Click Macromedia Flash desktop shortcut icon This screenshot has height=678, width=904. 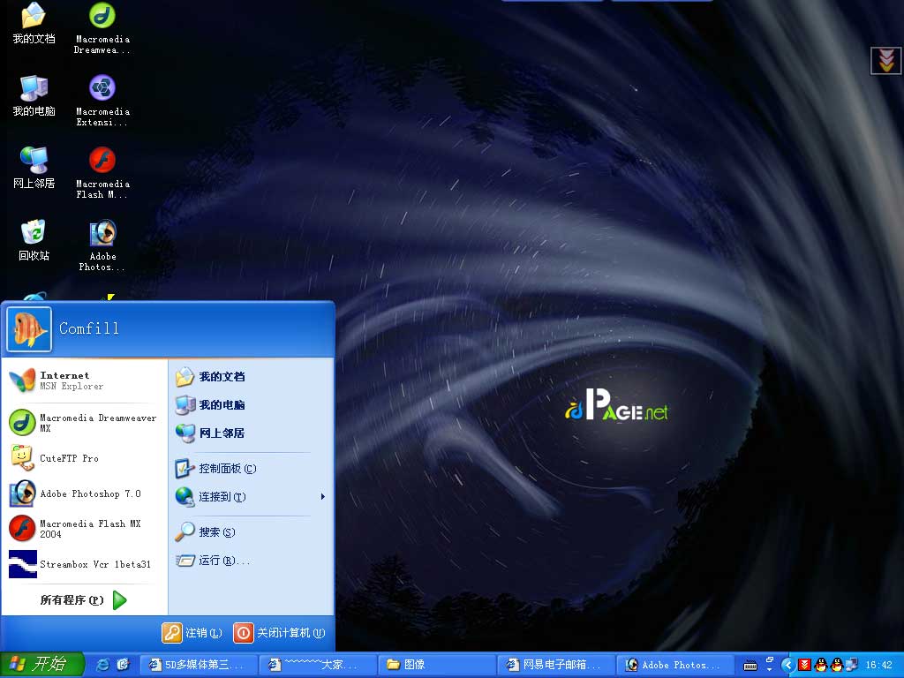102,162
